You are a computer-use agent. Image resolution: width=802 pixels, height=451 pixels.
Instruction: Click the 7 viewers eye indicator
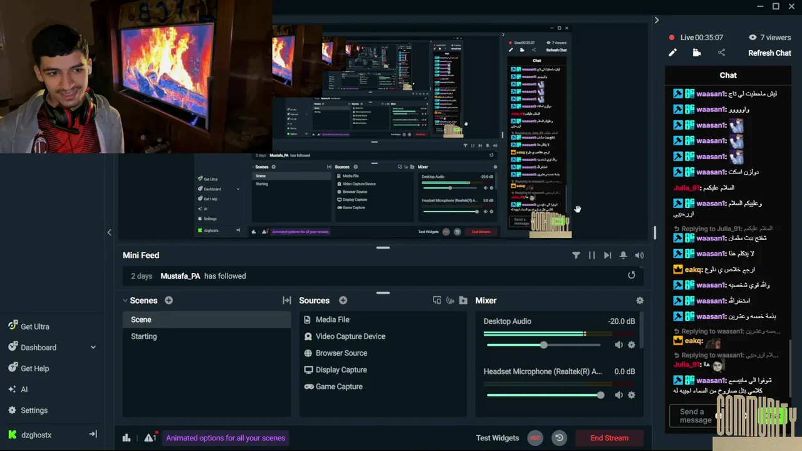(769, 38)
